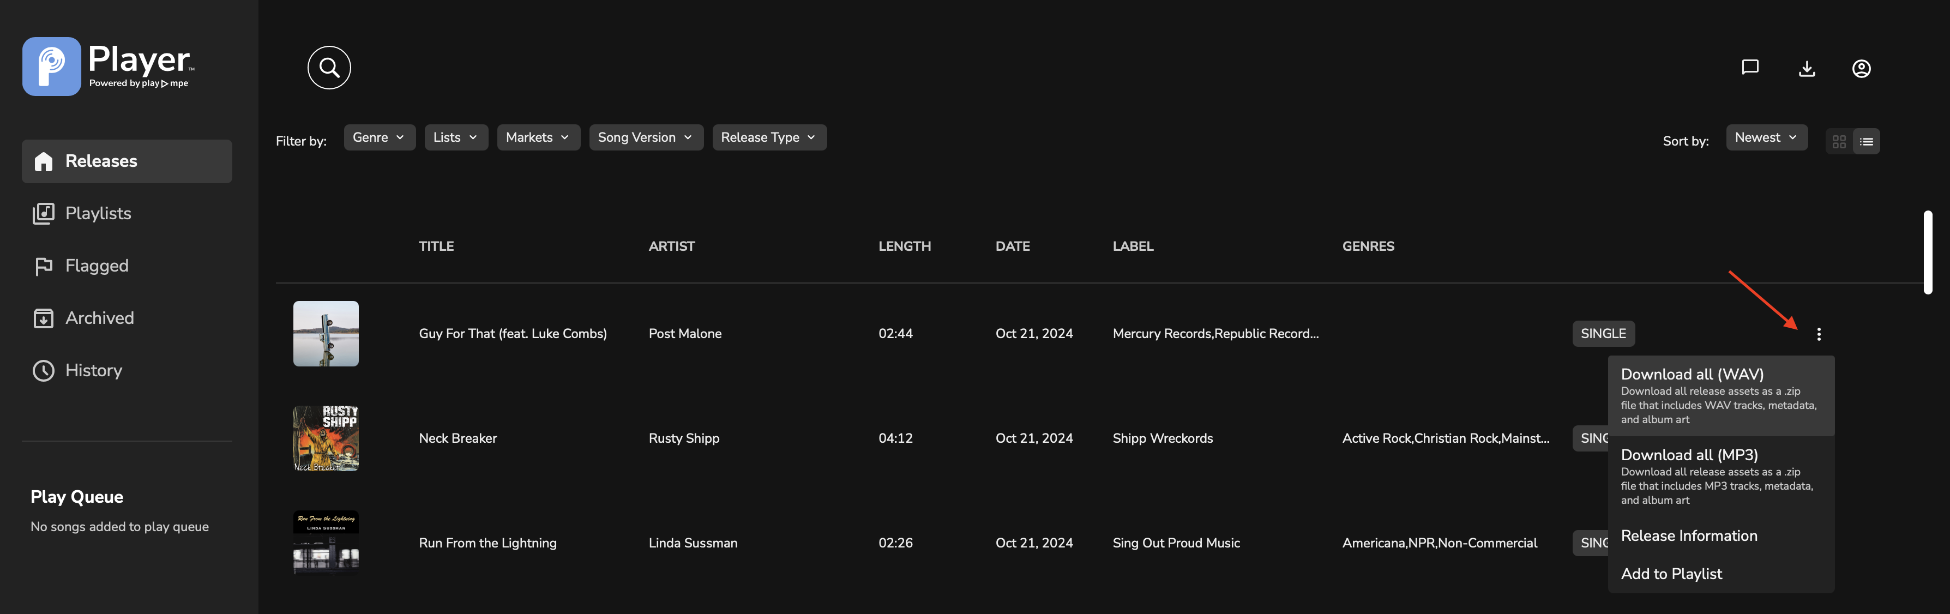Click length 02:26 in Linda Sussman row
Viewport: 1950px width, 614px height.
(x=895, y=543)
